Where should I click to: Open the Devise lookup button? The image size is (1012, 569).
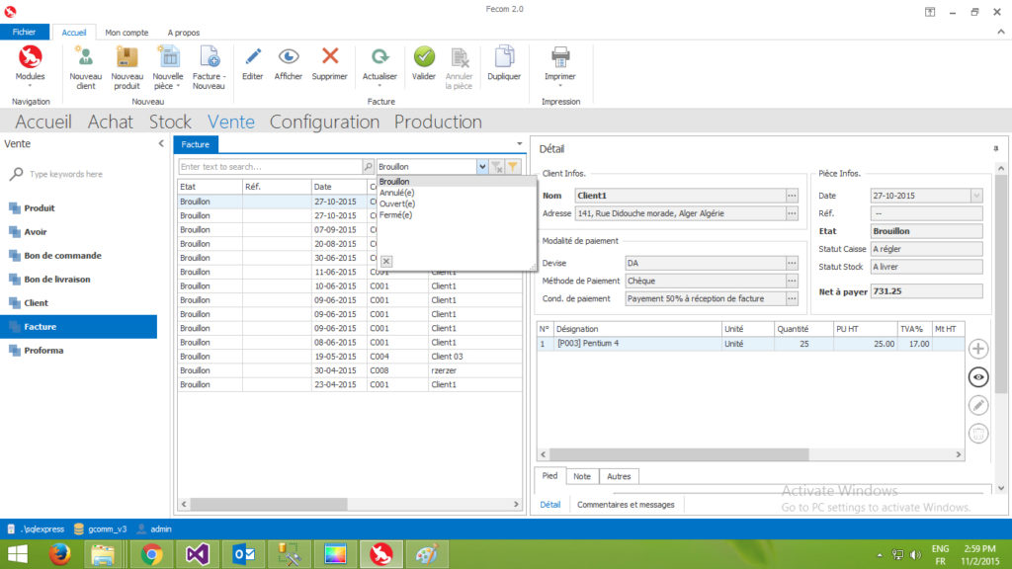[792, 263]
